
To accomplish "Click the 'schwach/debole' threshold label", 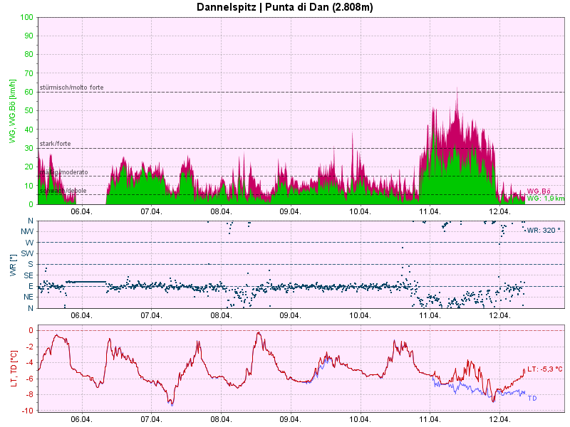I will (63, 191).
